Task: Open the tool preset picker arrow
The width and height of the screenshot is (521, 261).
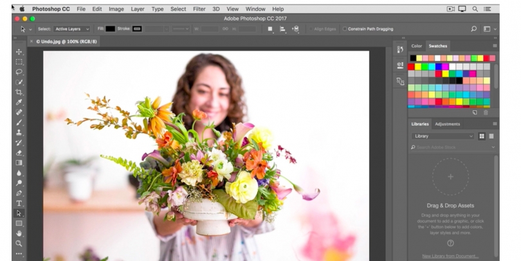Action: click(x=31, y=29)
